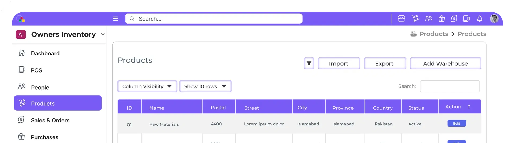
Task: Sort by Action column arrow
Action: (469, 106)
